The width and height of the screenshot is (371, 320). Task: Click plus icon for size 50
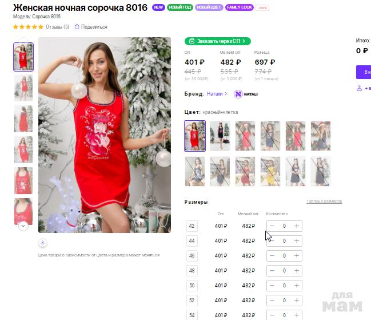pyautogui.click(x=297, y=286)
